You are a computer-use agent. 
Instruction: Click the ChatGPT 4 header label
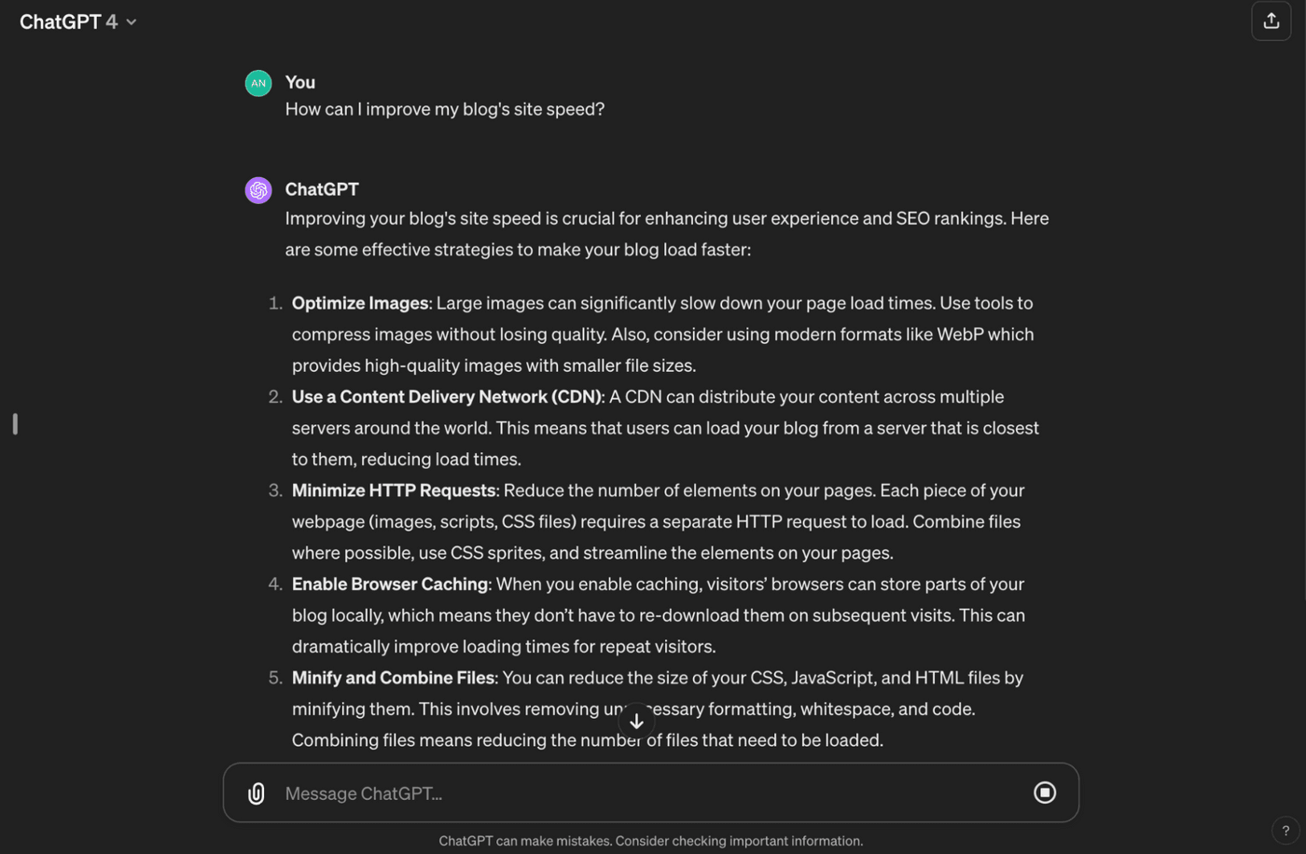point(70,21)
